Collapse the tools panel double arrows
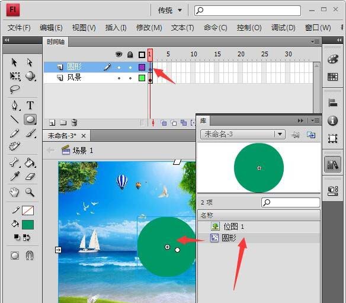The height and width of the screenshot is (303, 346). [7, 40]
